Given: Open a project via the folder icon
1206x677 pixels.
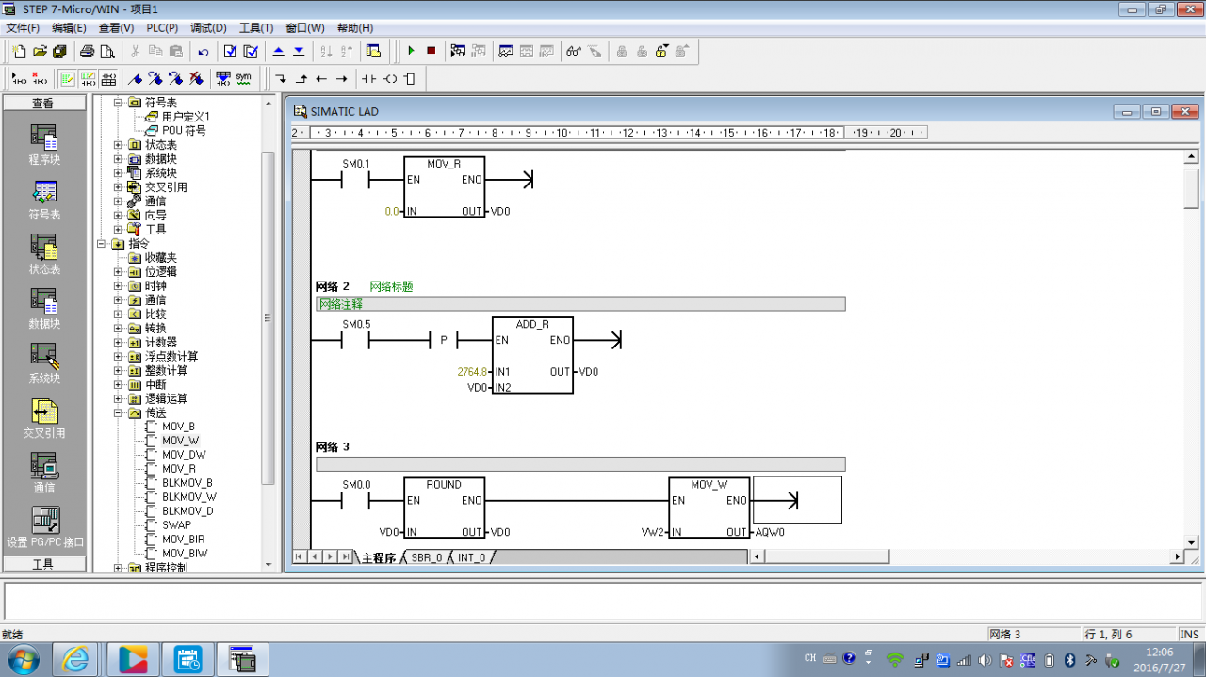Looking at the screenshot, I should pos(40,51).
